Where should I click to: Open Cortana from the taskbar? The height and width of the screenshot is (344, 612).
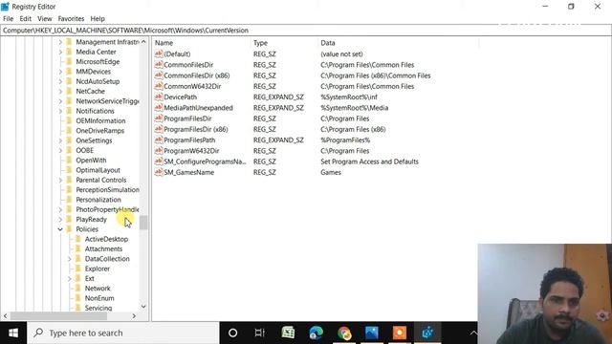tap(233, 333)
